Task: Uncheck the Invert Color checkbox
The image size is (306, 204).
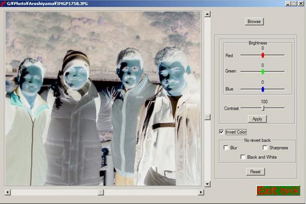Action: pos(221,132)
